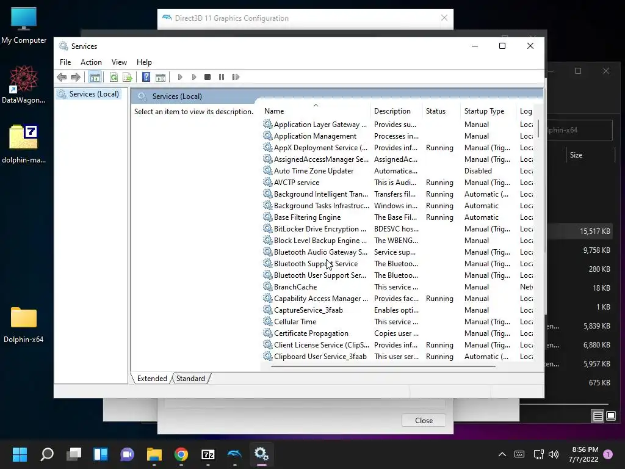The width and height of the screenshot is (625, 469).
Task: Select DataWagon desktop shortcut
Action: (24, 84)
